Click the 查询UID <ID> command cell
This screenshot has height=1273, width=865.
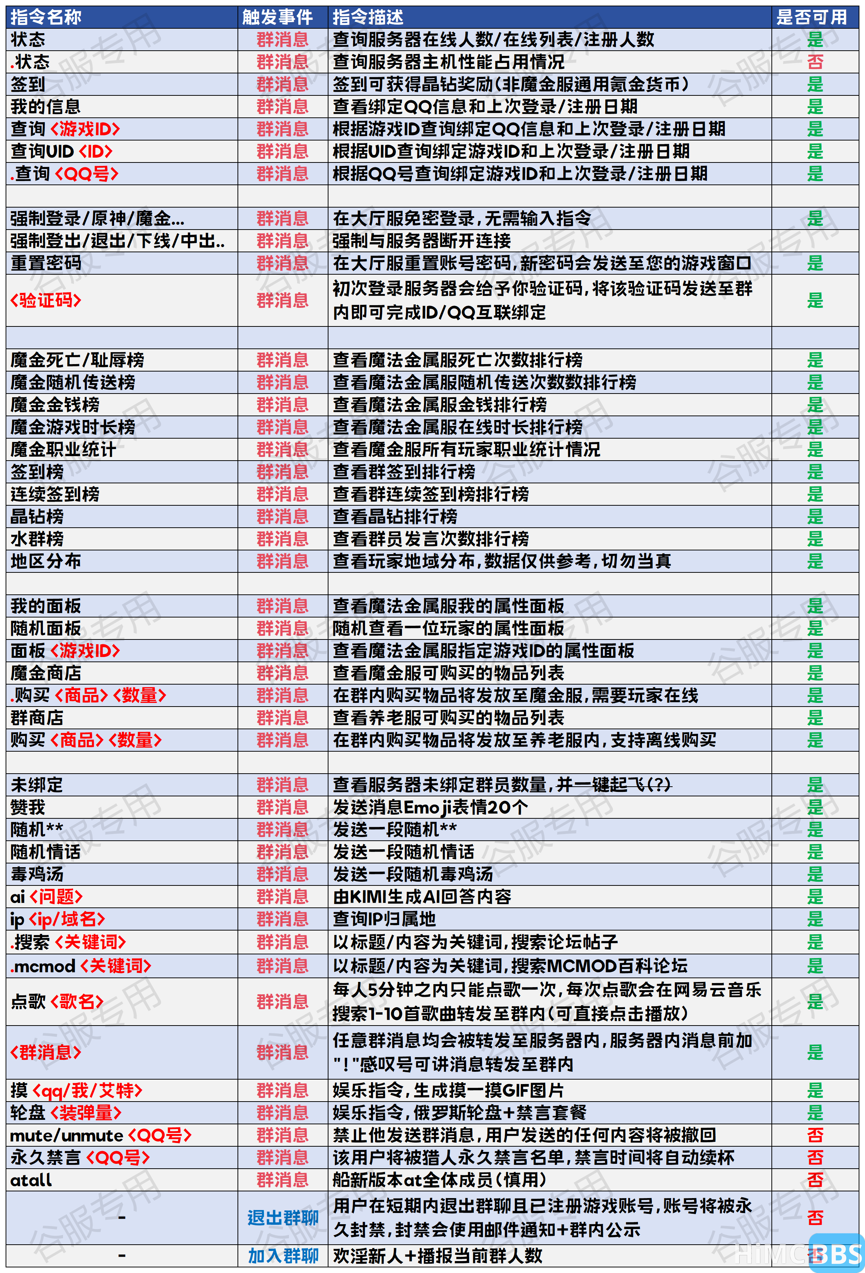coord(122,151)
